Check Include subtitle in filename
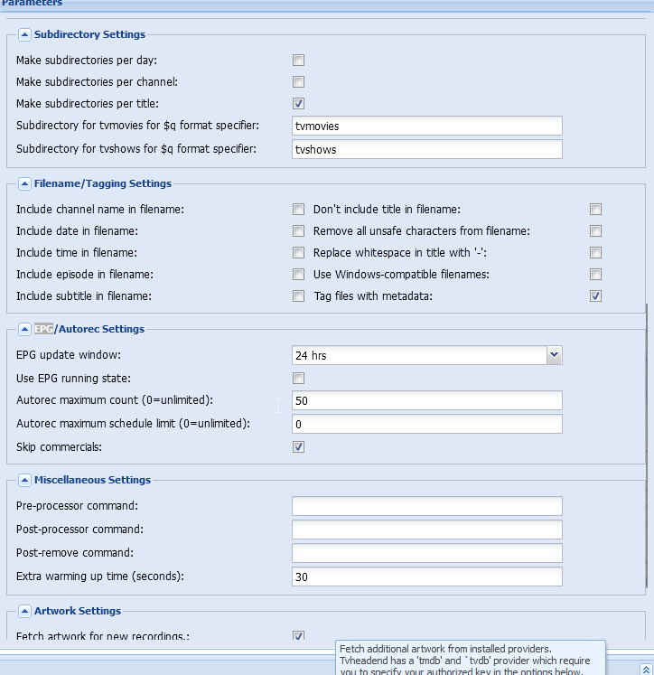This screenshot has width=654, height=675. point(298,295)
